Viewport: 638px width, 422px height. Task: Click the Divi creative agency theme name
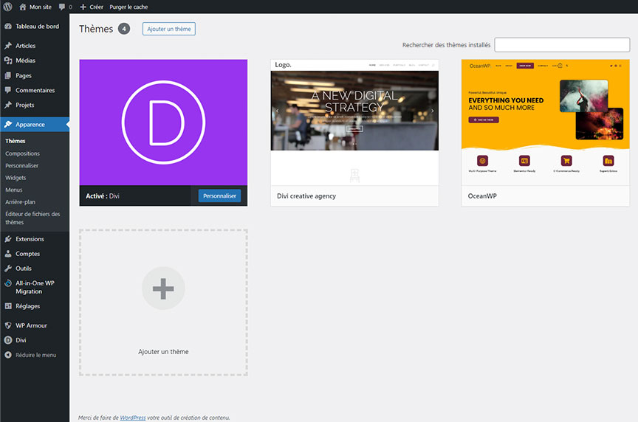pyautogui.click(x=306, y=196)
